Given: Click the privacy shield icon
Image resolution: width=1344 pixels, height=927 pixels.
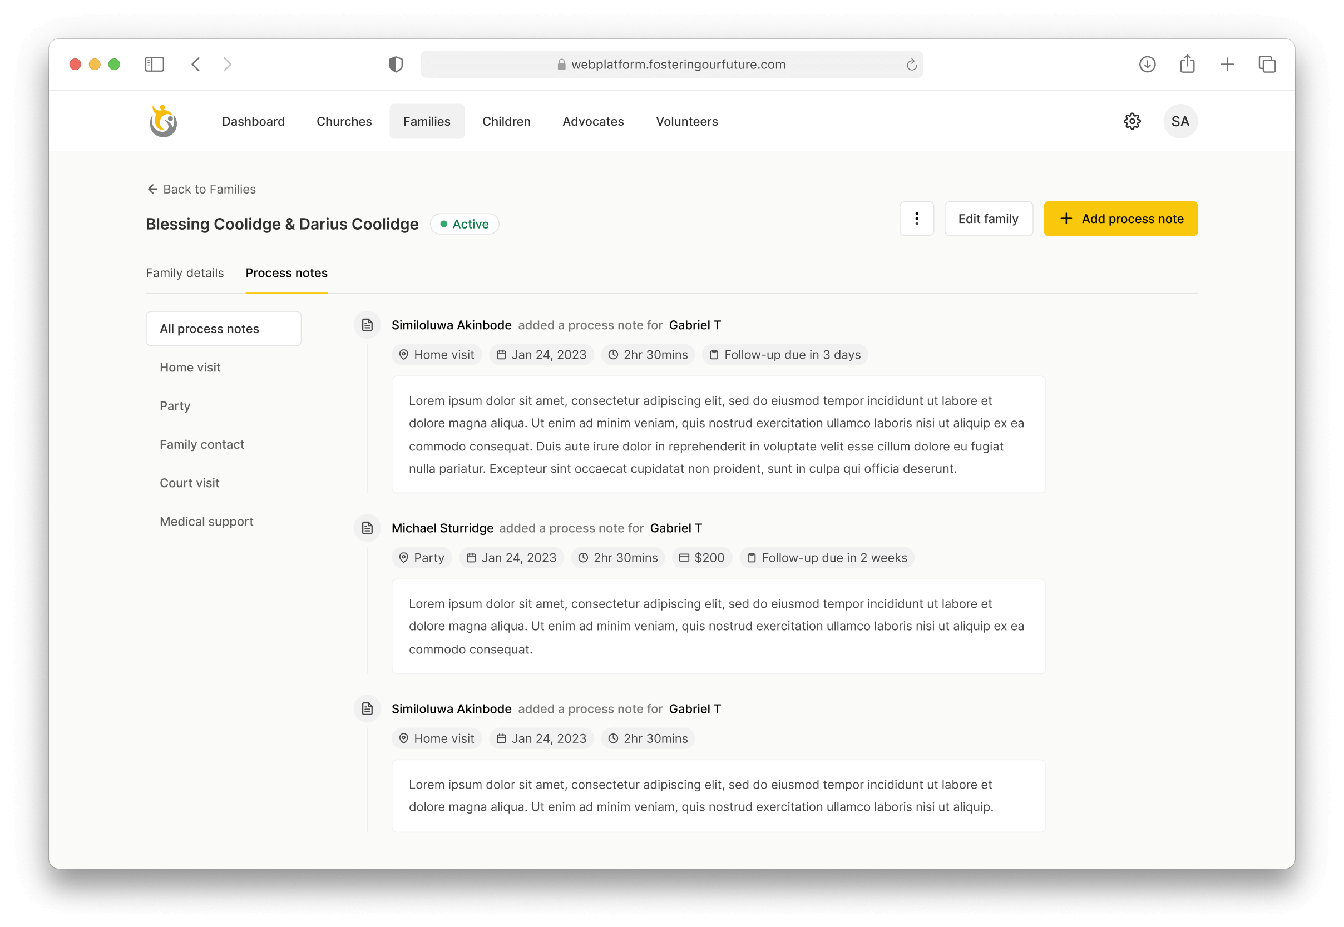Looking at the screenshot, I should coord(396,64).
